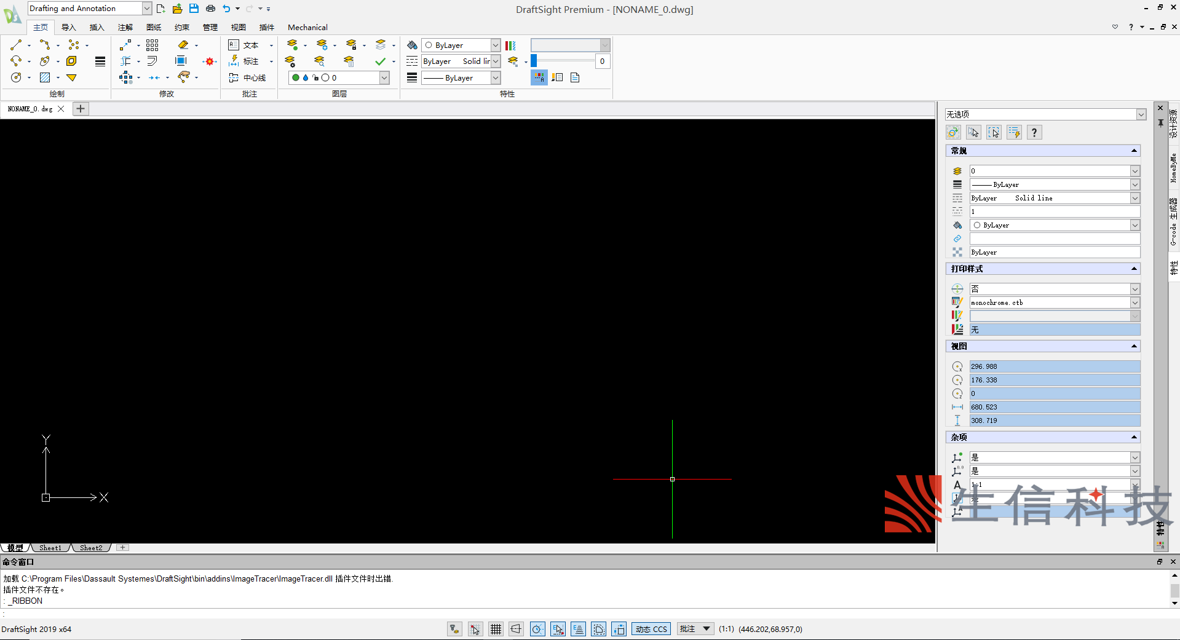Switch to the Sheet2 layout tab
This screenshot has height=640, width=1180.
(x=91, y=548)
